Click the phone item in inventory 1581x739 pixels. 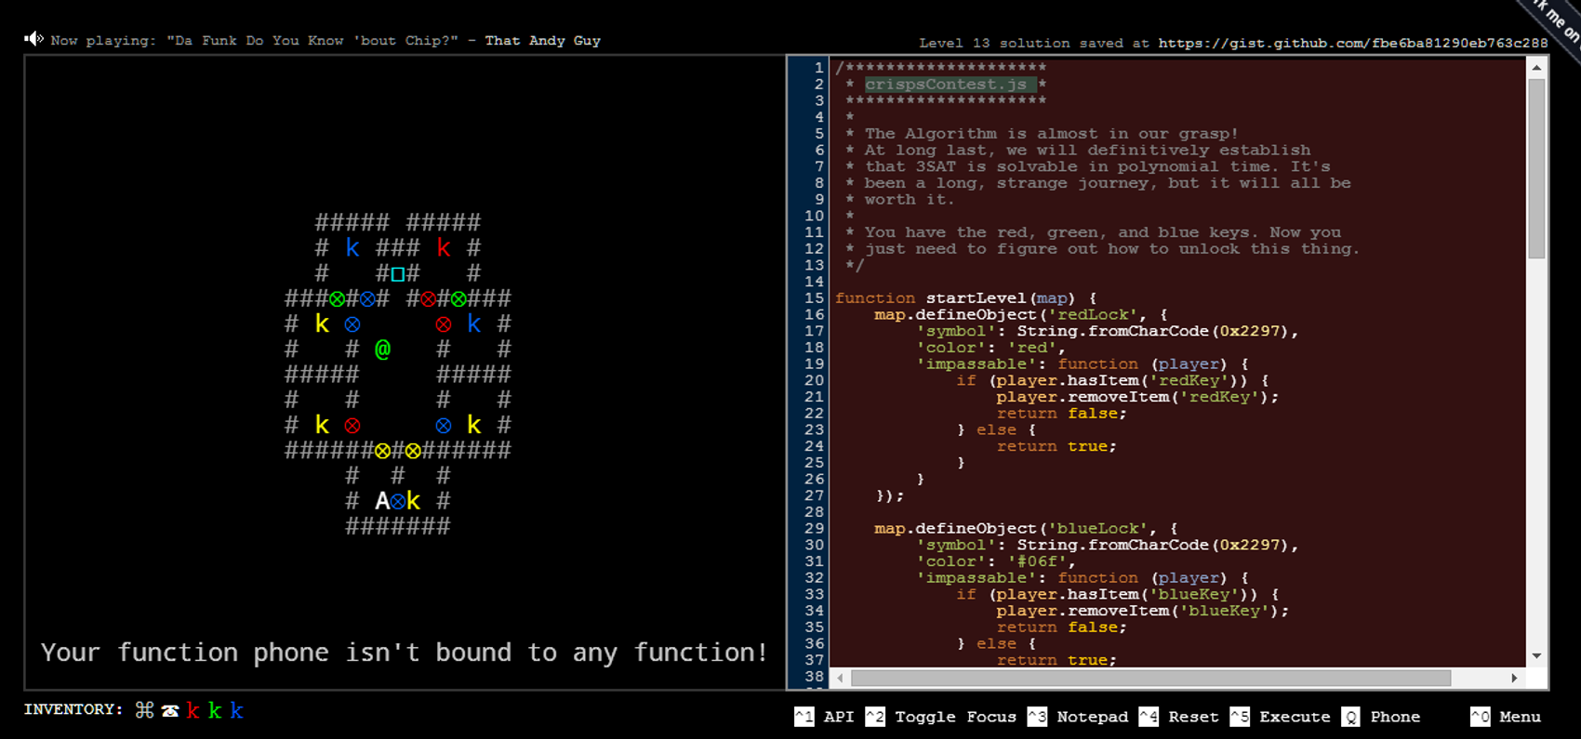click(169, 711)
